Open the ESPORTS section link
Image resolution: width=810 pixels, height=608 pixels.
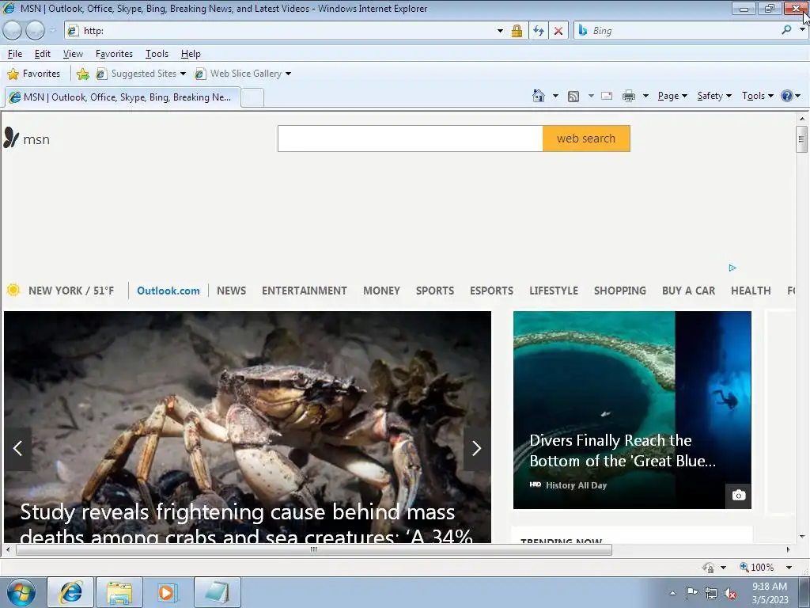click(x=492, y=291)
